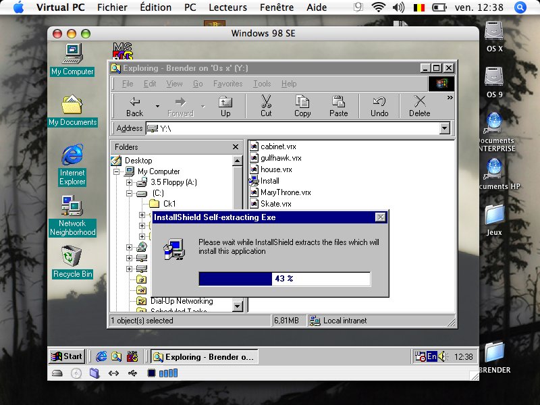
Task: Select the Install program file
Action: click(269, 181)
